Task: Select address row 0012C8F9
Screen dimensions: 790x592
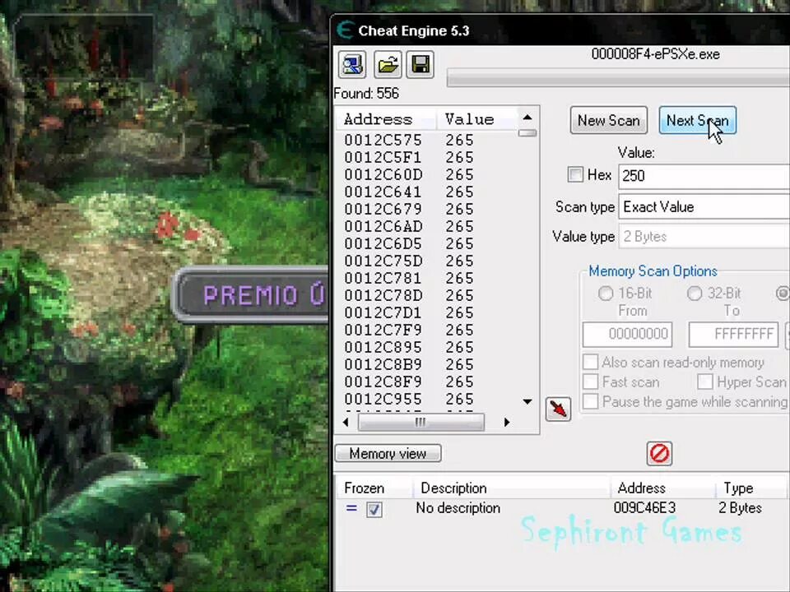Action: 428,382
